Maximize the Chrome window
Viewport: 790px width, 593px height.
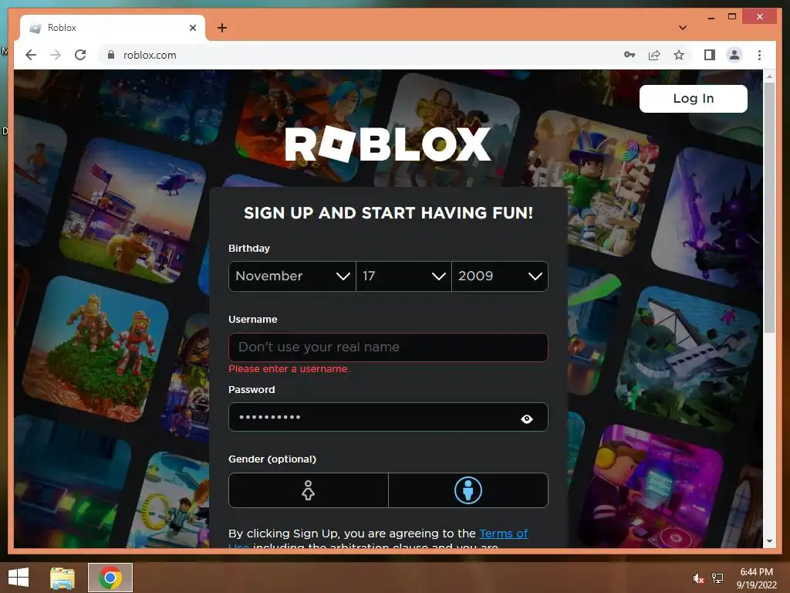[732, 17]
